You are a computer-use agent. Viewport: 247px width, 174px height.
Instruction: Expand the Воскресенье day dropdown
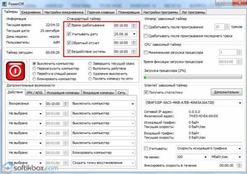(40, 104)
